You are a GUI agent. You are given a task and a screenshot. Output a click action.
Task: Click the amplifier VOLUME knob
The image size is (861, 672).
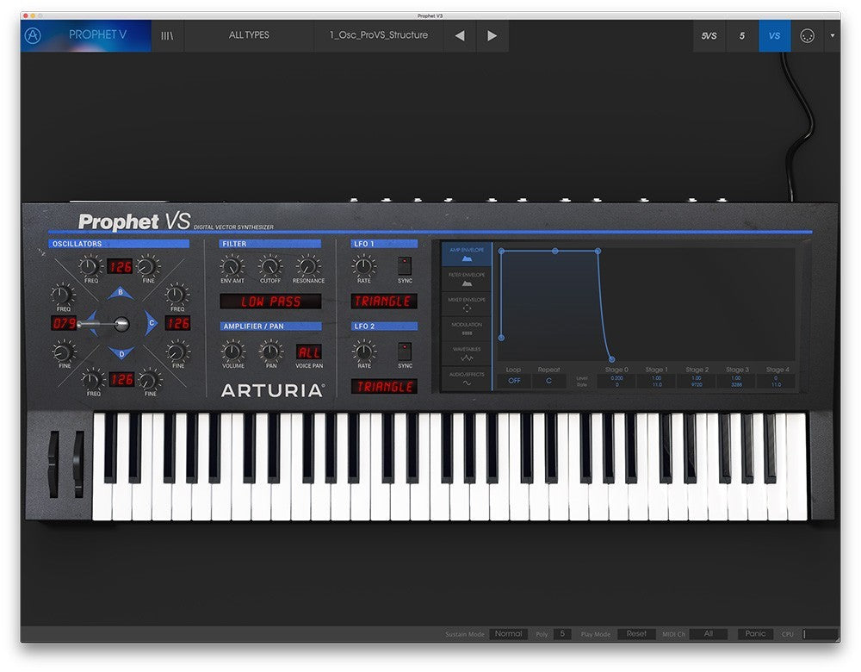(232, 352)
